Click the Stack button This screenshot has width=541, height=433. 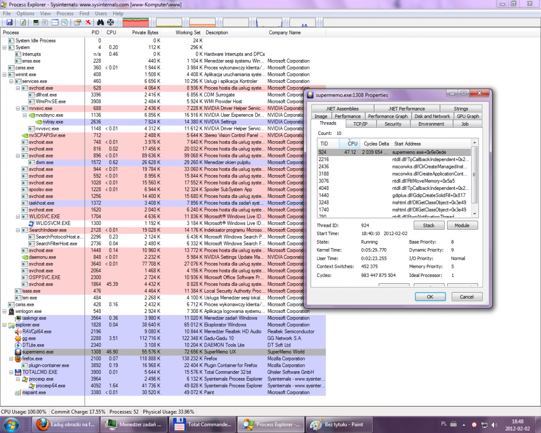point(429,225)
